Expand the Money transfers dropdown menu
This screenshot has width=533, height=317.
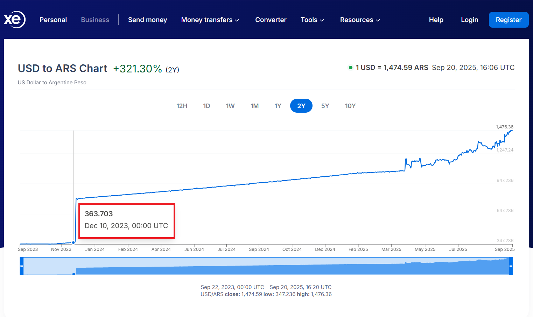point(210,20)
